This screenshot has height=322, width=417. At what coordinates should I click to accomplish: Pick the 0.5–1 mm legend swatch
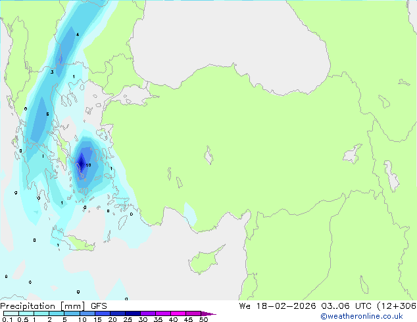[26, 313]
